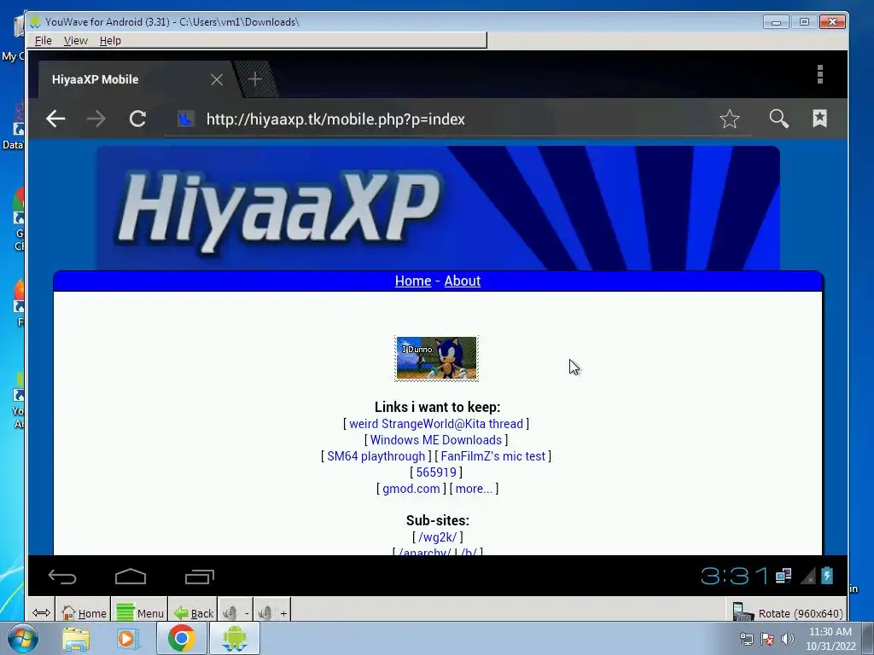The image size is (874, 655).
Task: Open Windows Explorer from the taskbar
Action: click(76, 638)
